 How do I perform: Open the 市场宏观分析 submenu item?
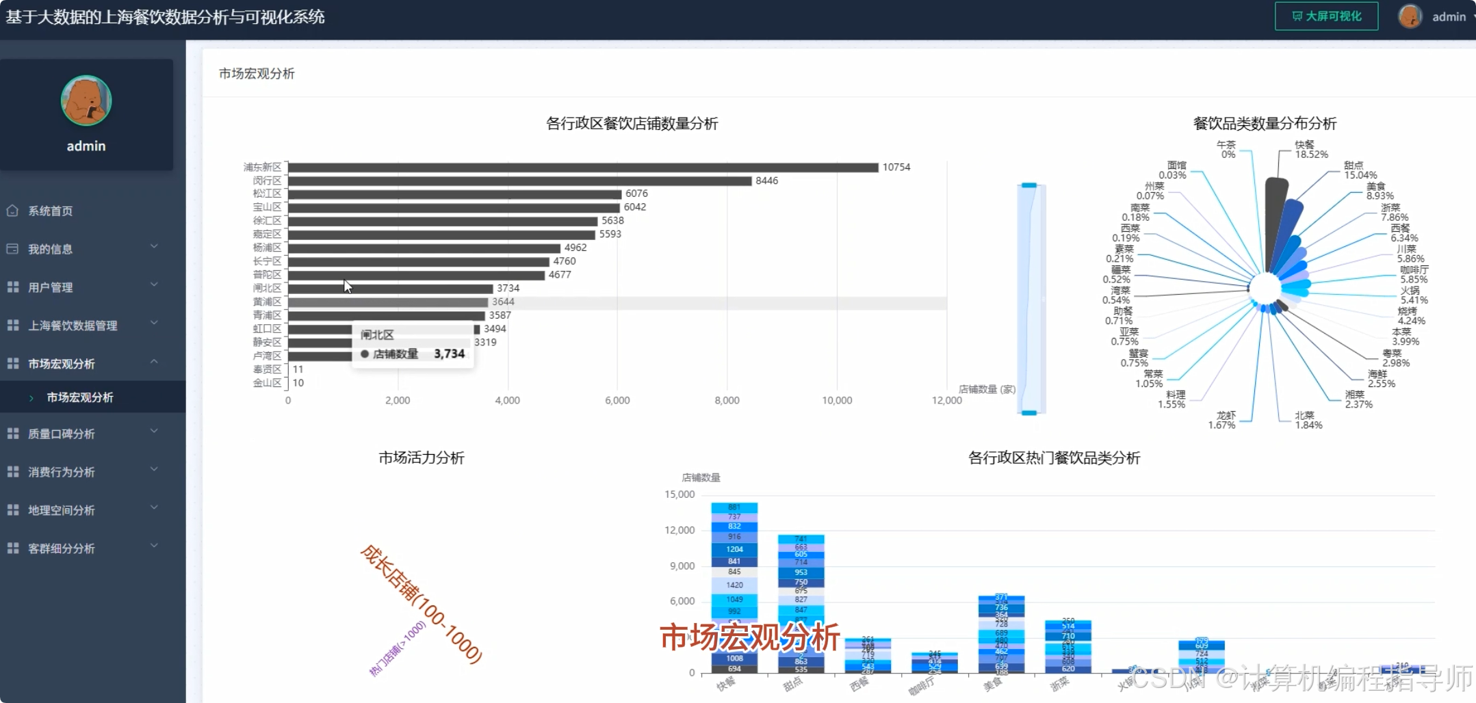(80, 397)
